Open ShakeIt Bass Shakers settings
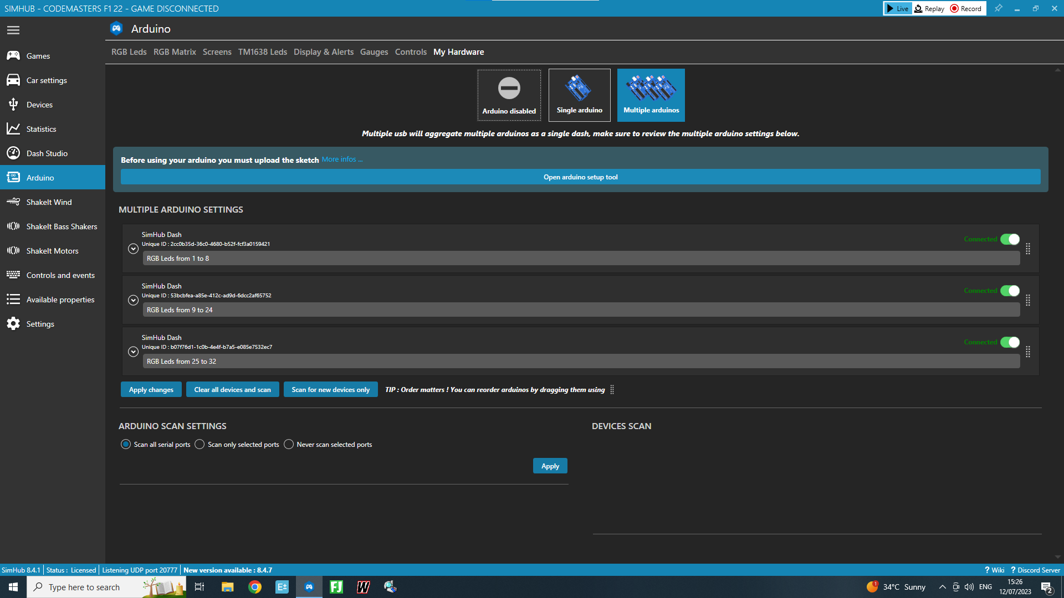Screen dimensions: 1064x598 click(x=53, y=226)
